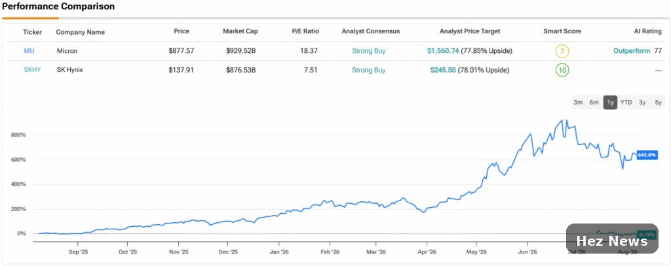Click the Price column header

[x=182, y=31]
